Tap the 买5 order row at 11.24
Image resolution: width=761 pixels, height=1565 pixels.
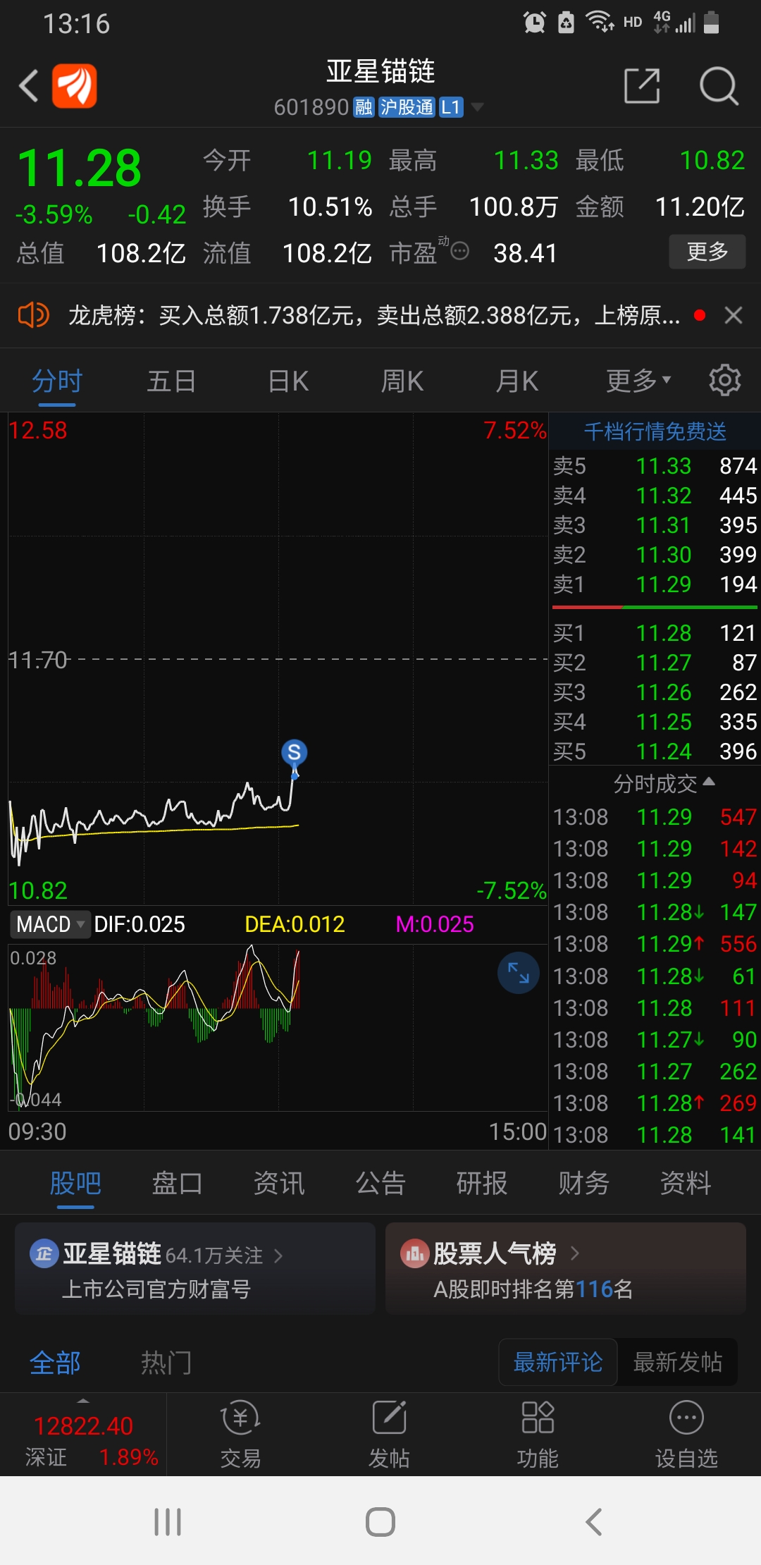pos(655,751)
